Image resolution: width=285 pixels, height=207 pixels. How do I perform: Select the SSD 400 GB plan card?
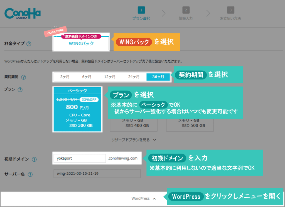[134, 125]
